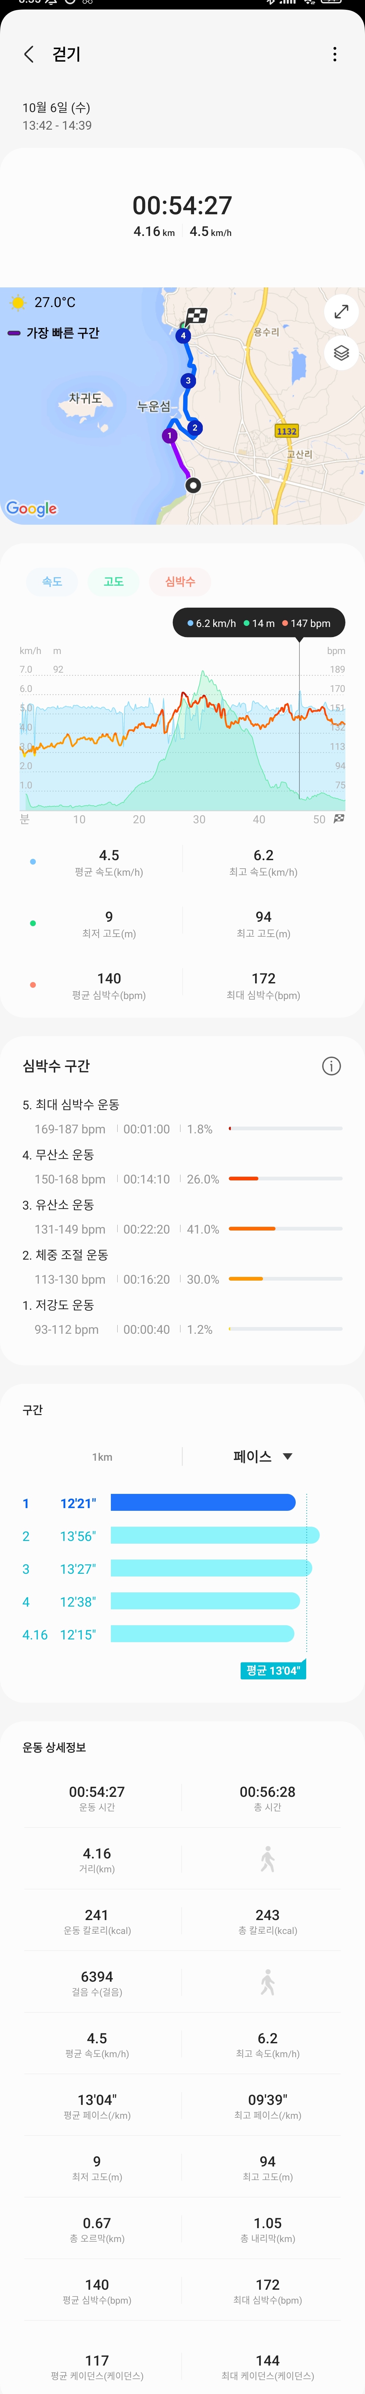The image size is (365, 2394).
Task: Select route marker 1 on purple segment
Action: click(x=169, y=435)
